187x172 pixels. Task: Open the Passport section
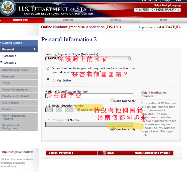(x=19, y=76)
